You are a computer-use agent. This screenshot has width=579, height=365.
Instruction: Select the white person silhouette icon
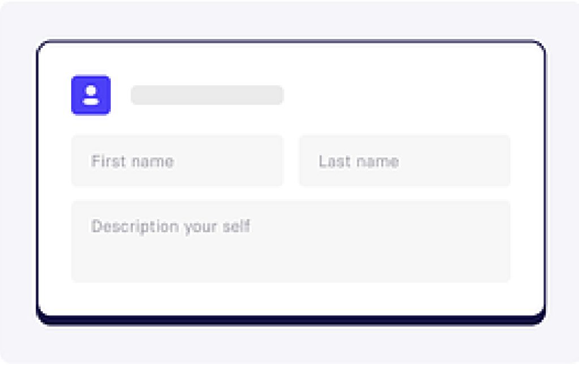91,95
